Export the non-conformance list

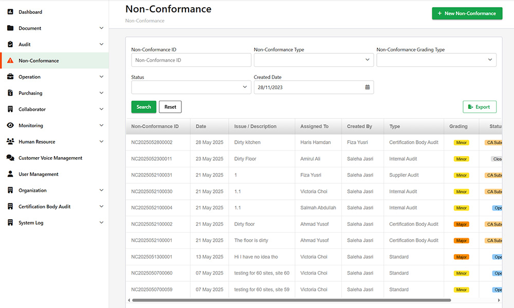click(x=479, y=107)
